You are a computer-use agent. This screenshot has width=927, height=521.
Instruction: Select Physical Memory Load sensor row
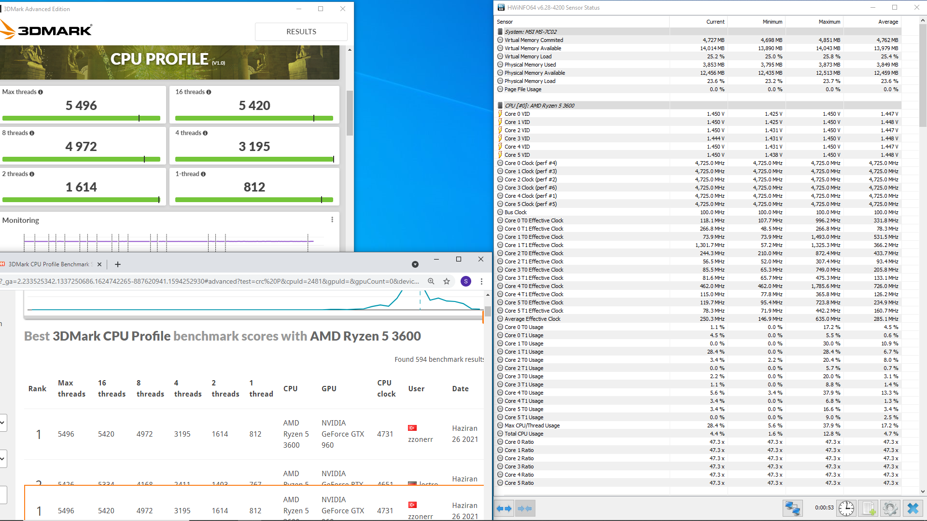(x=698, y=81)
